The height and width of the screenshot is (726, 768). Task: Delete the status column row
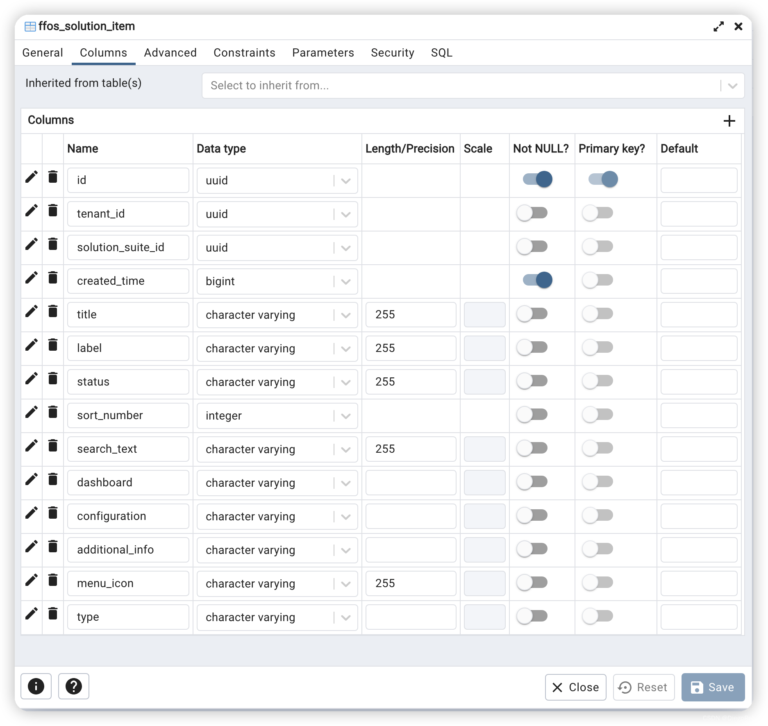(x=53, y=379)
